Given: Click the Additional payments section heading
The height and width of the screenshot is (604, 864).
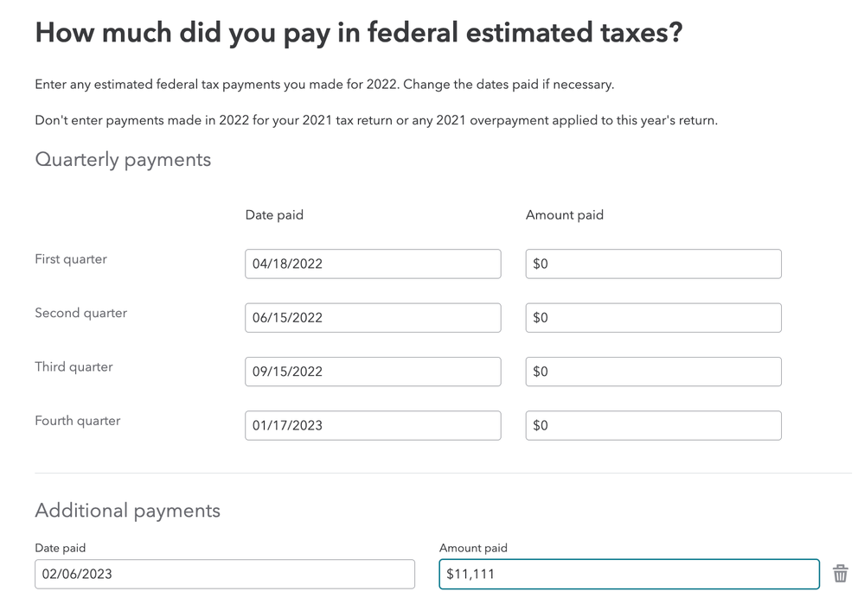Looking at the screenshot, I should click(x=127, y=511).
